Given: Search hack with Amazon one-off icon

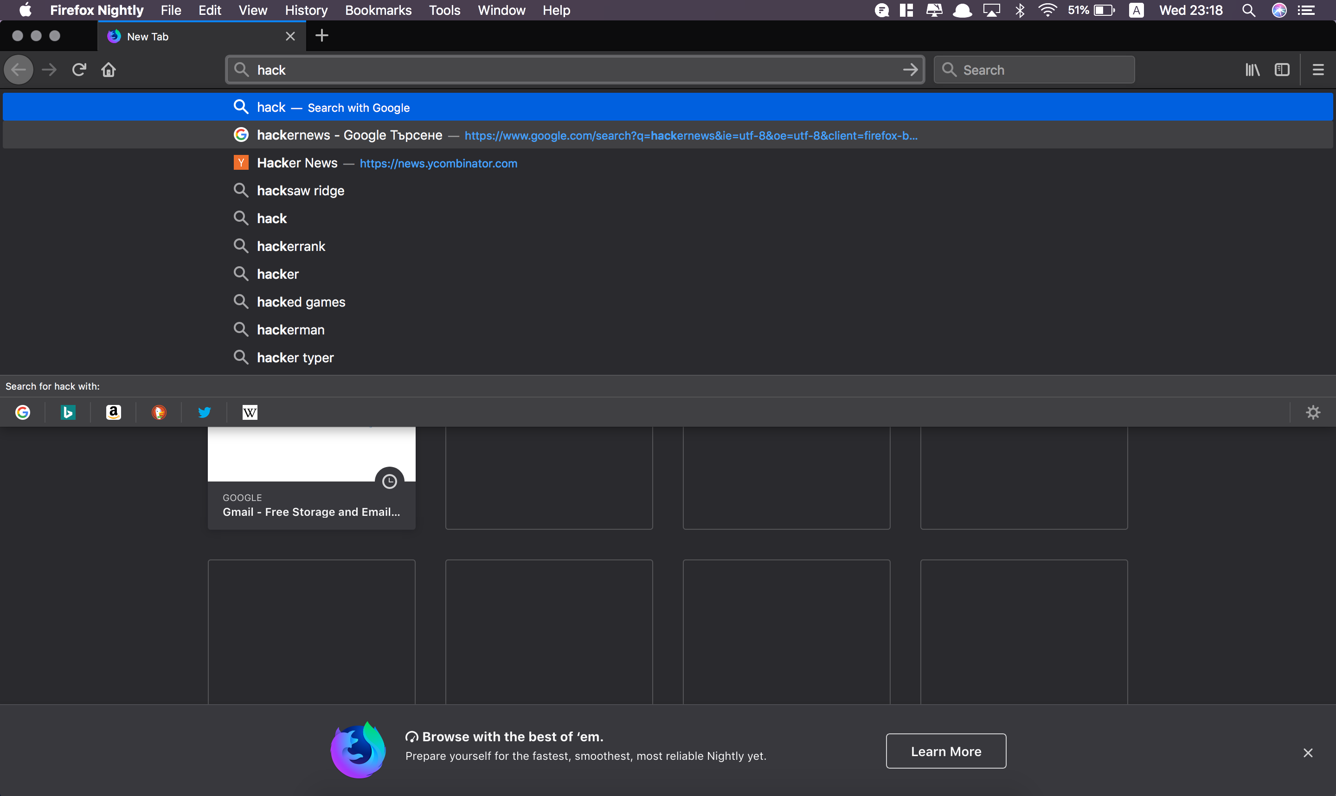Looking at the screenshot, I should [x=114, y=412].
